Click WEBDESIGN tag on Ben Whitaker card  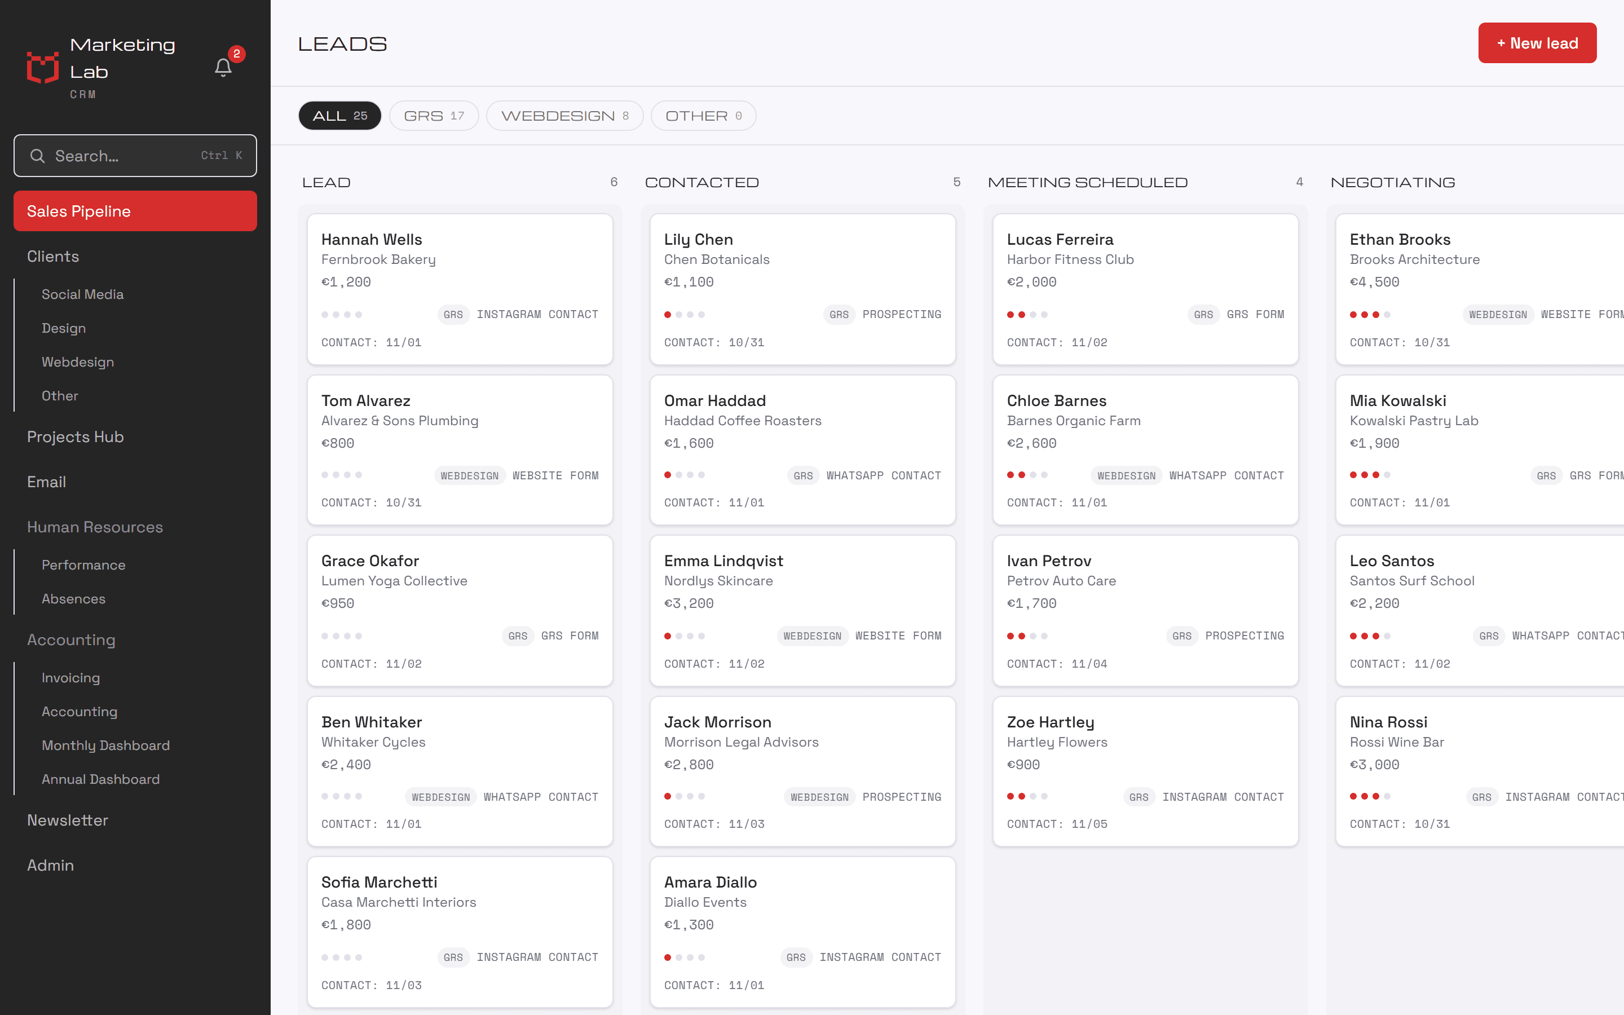tap(440, 797)
